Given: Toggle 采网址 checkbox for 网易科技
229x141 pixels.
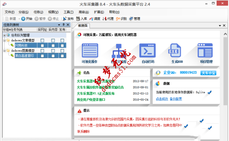Looking at the screenshot, I should click(42, 46).
